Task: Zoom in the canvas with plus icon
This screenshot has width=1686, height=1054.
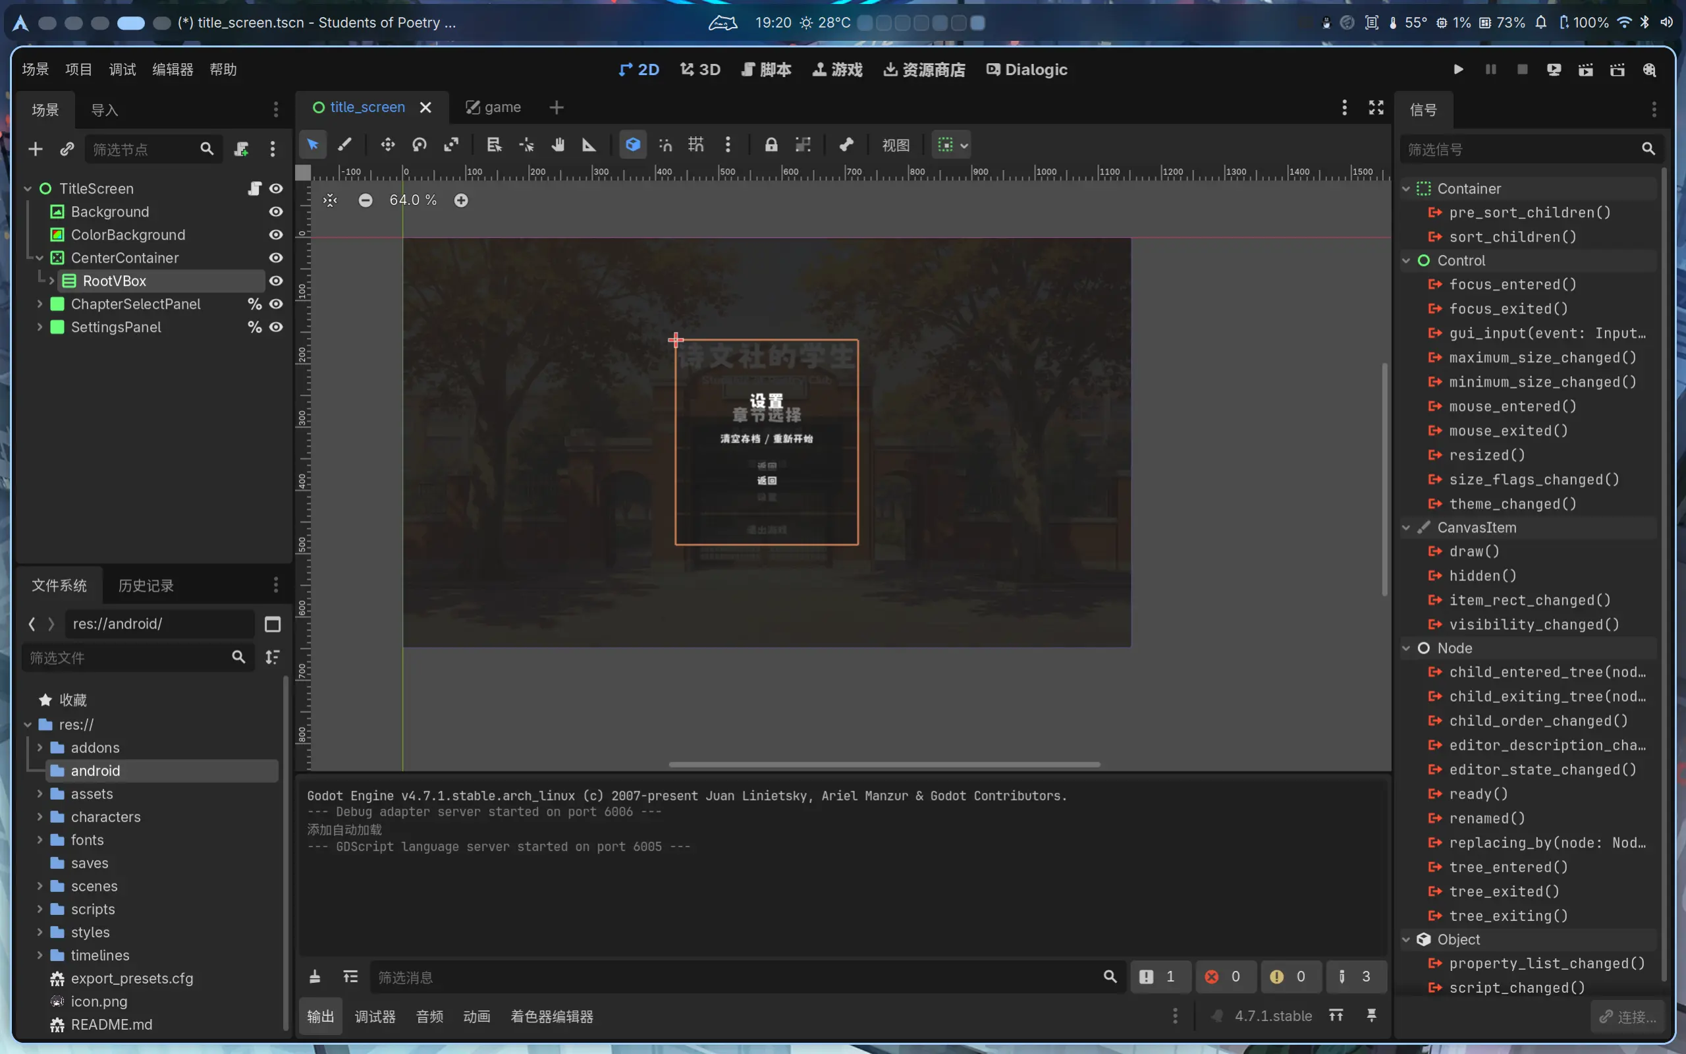Action: 461,201
